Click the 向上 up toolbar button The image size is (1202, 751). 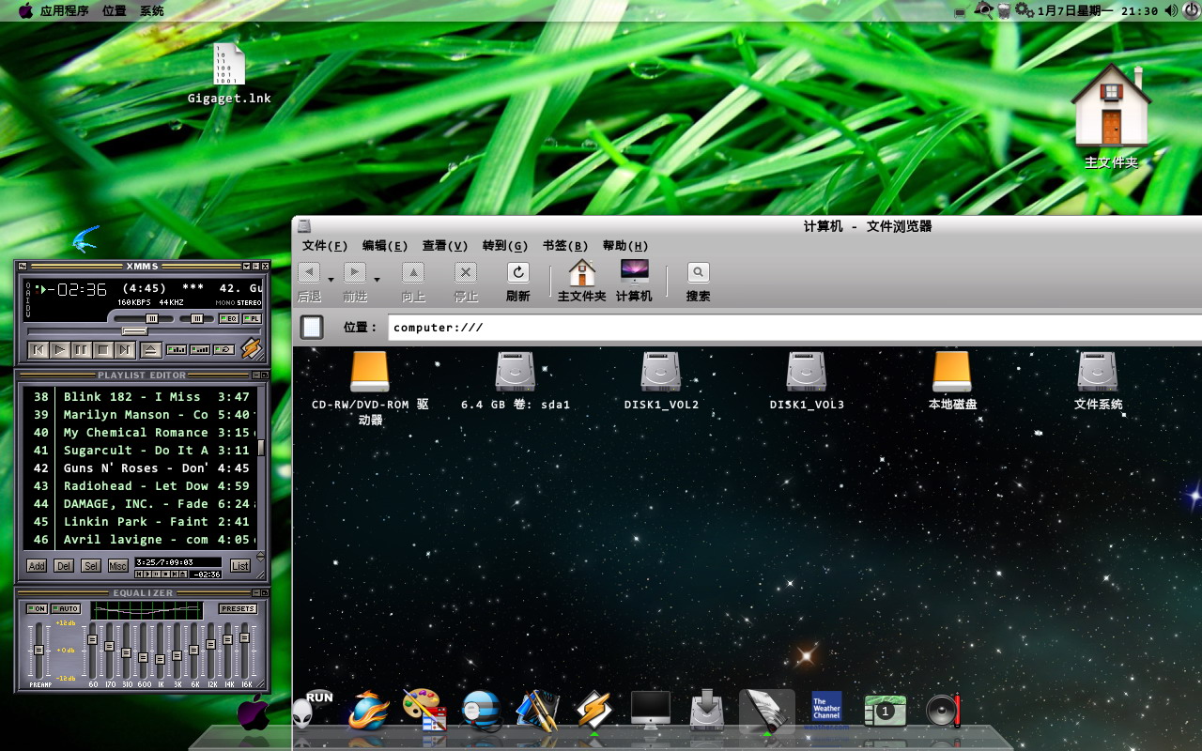(413, 282)
